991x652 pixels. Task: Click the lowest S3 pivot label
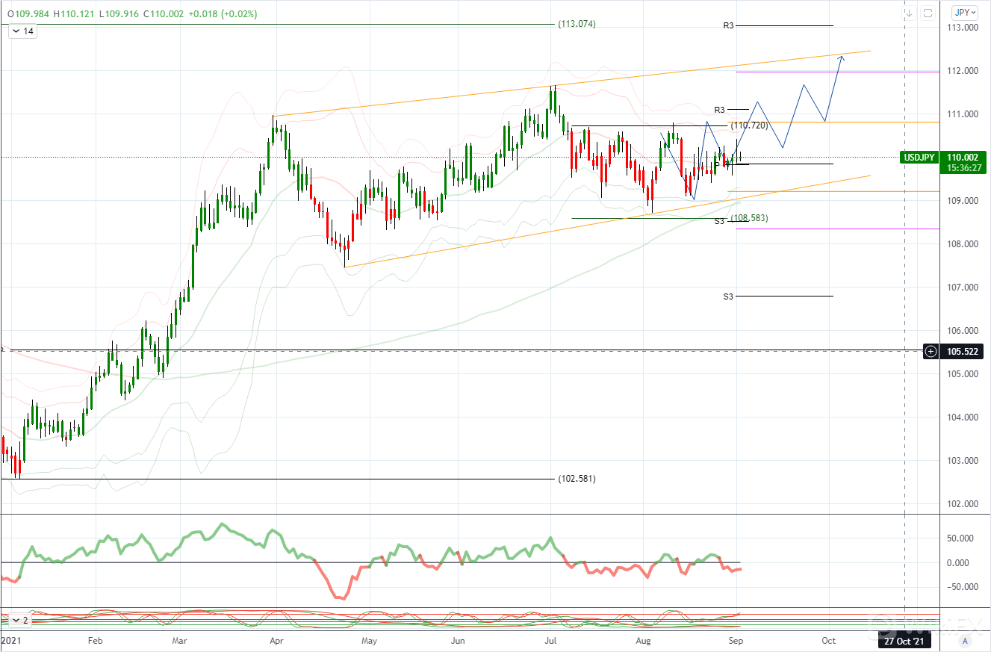tap(729, 296)
